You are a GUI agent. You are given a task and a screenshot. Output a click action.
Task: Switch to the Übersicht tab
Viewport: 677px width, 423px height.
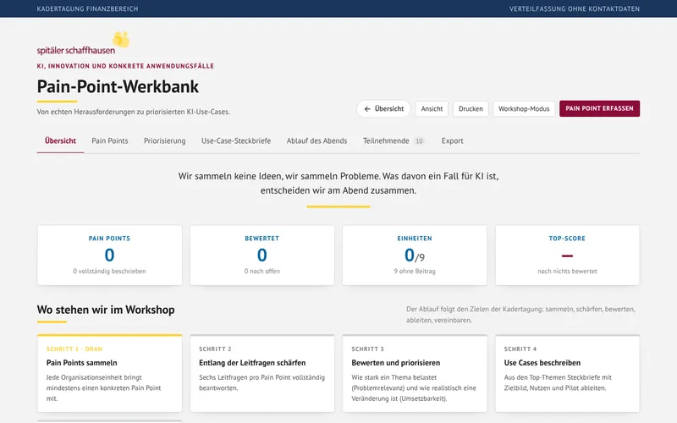[x=60, y=140]
